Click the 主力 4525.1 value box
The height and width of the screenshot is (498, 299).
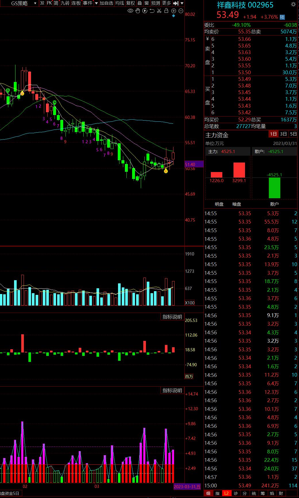(x=228, y=151)
